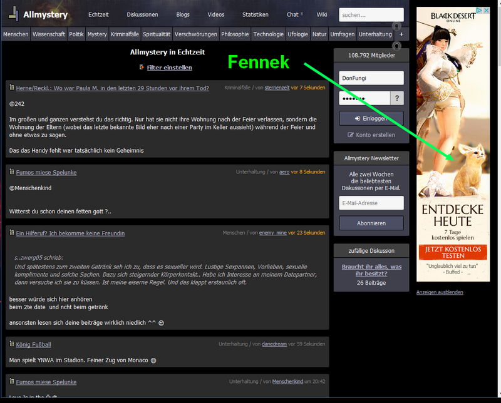Open random discussion Braucht ihr alles, was ihr besitzt?
This screenshot has height=403, width=501.
click(x=371, y=270)
